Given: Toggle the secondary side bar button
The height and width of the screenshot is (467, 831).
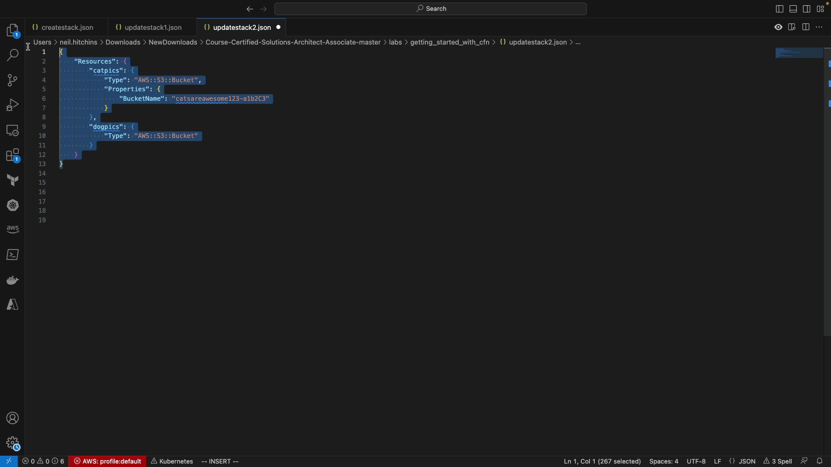Looking at the screenshot, I should tap(807, 9).
